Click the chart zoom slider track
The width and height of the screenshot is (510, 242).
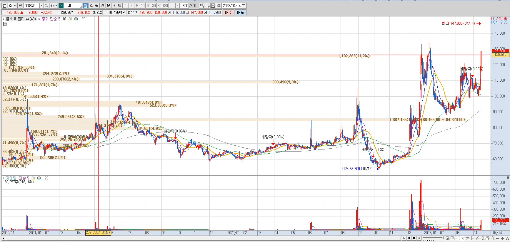433,238
